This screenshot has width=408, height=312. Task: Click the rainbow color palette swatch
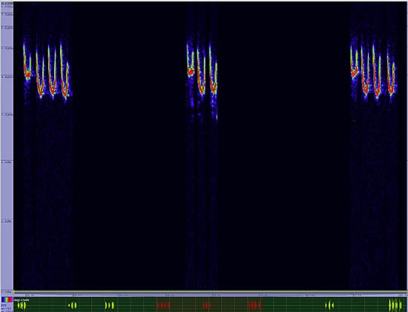coord(7,300)
